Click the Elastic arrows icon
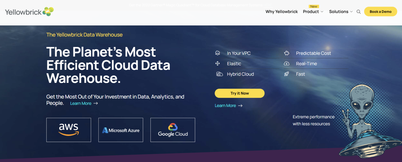Image resolution: width=402 pixels, height=162 pixels. tap(217, 63)
